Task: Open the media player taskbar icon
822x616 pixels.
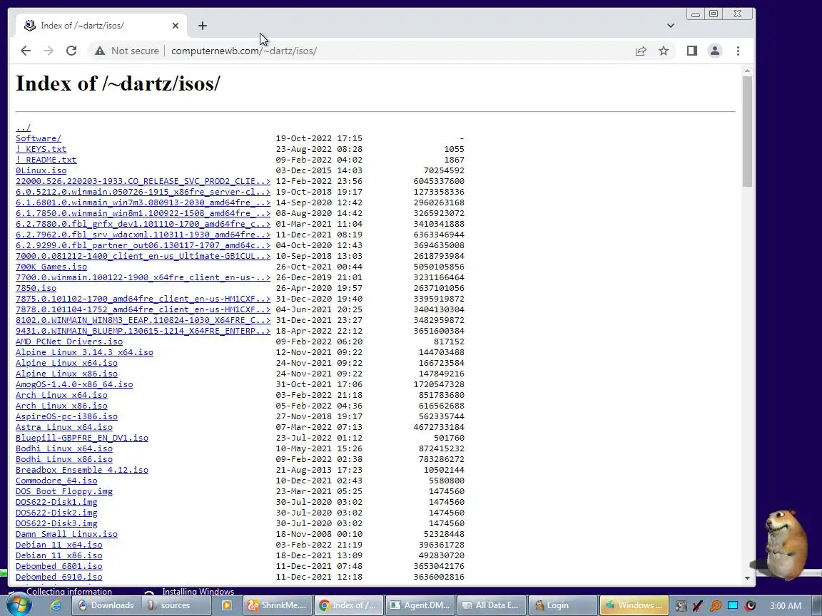Action: [226, 605]
